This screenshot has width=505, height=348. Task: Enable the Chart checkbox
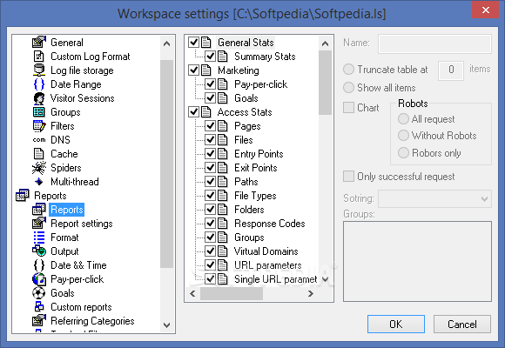point(348,108)
